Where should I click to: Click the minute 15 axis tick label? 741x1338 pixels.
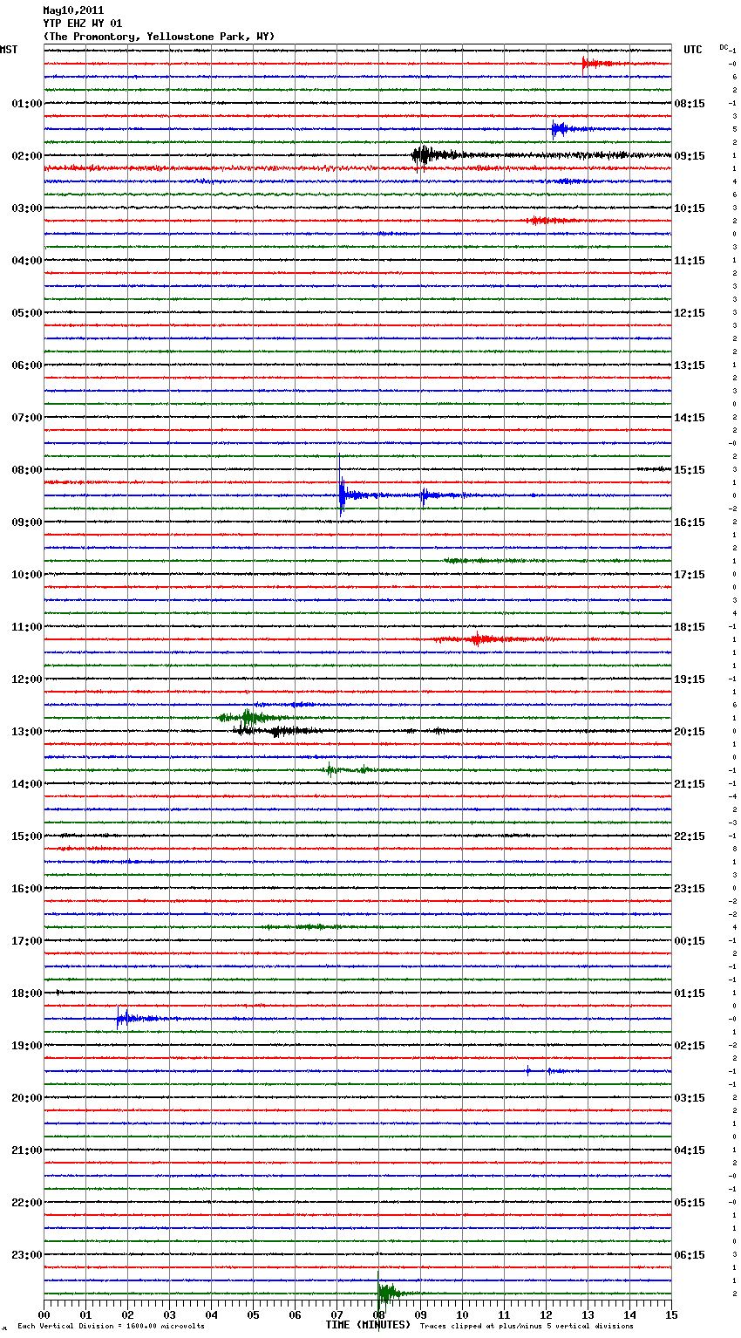tap(671, 1314)
